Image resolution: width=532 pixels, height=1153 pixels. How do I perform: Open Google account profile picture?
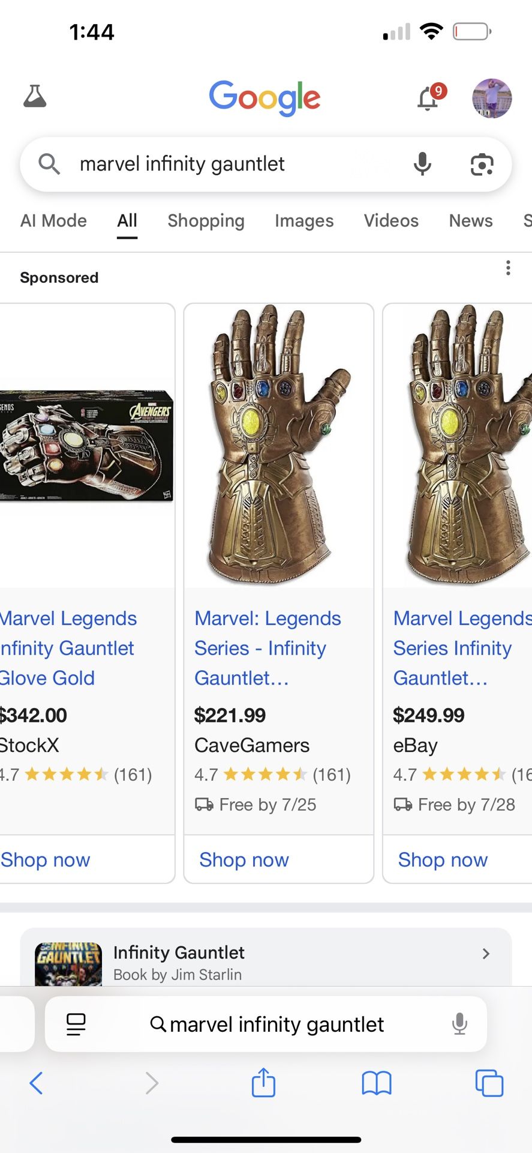pyautogui.click(x=492, y=98)
